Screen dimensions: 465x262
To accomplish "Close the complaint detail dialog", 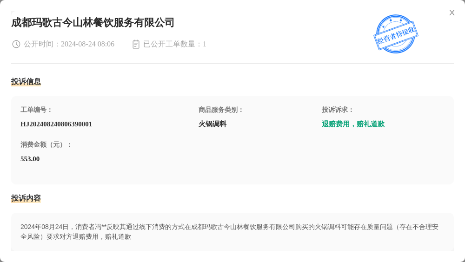I will 452,13.
